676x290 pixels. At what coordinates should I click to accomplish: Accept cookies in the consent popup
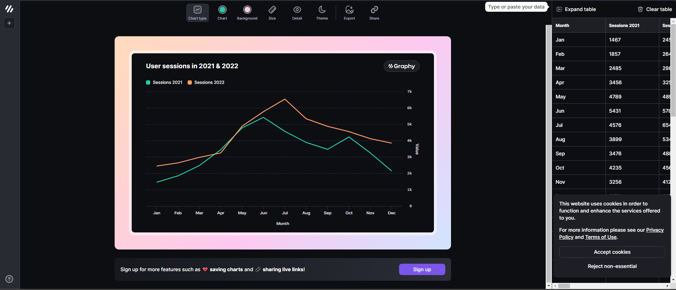[612, 252]
